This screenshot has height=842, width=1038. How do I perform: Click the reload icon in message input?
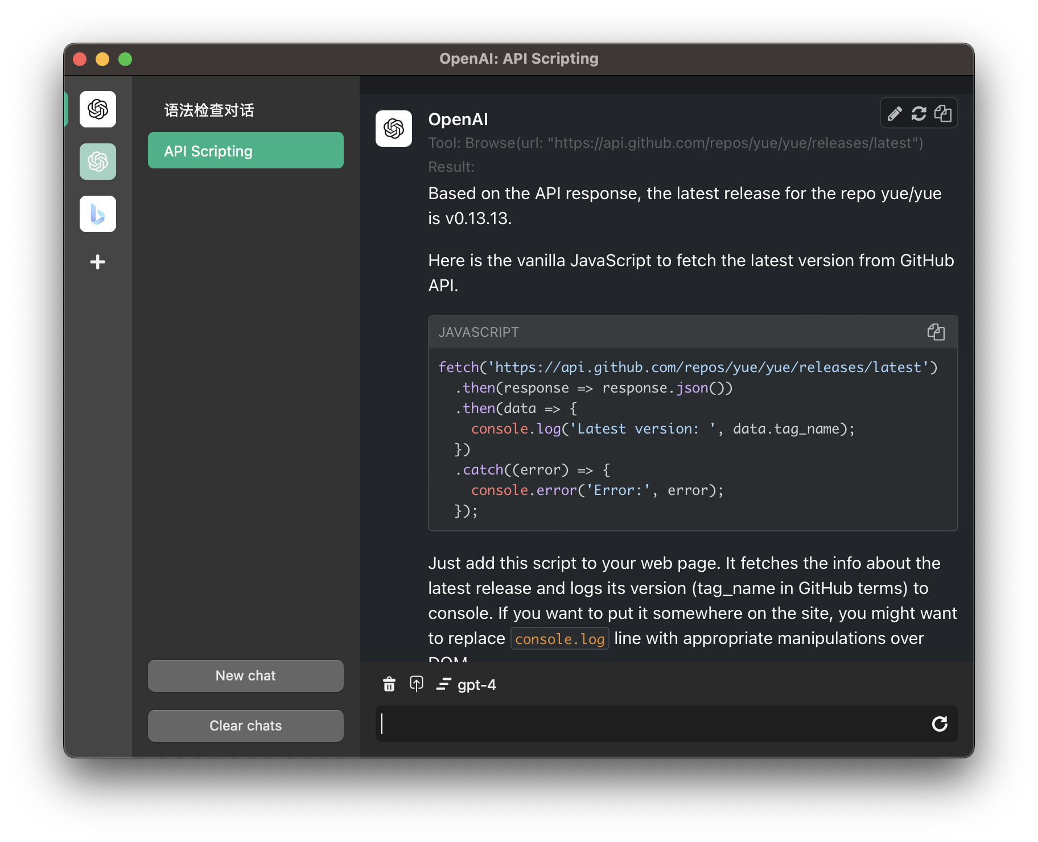(x=940, y=724)
